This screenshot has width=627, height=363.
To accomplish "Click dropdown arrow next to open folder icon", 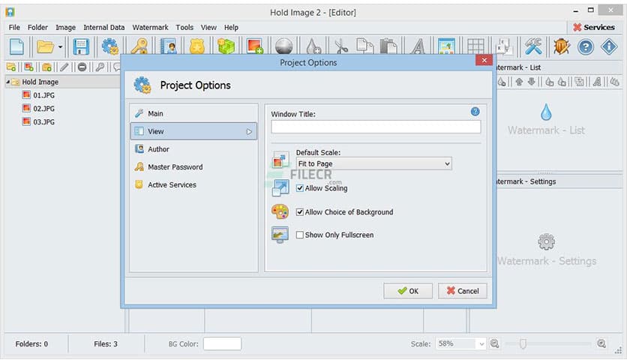I will (60, 47).
